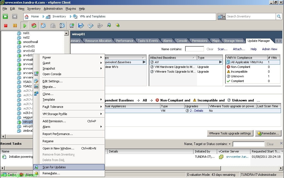284x178 pixels.
Task: Switch to the Storage Views tab
Action: pos(233,41)
